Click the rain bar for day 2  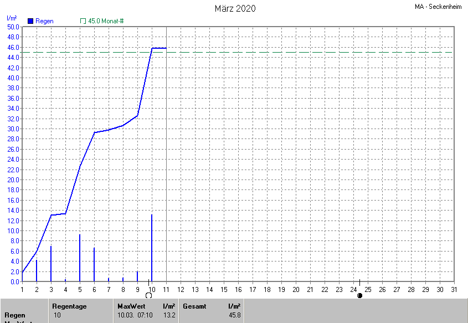pos(37,271)
